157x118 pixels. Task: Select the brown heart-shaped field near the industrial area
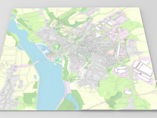tap(126, 40)
